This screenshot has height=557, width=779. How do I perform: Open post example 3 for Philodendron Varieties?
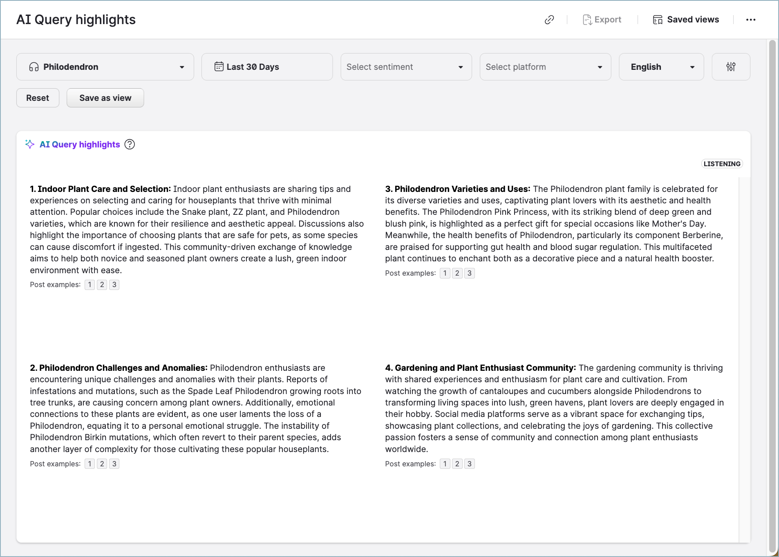pos(470,273)
